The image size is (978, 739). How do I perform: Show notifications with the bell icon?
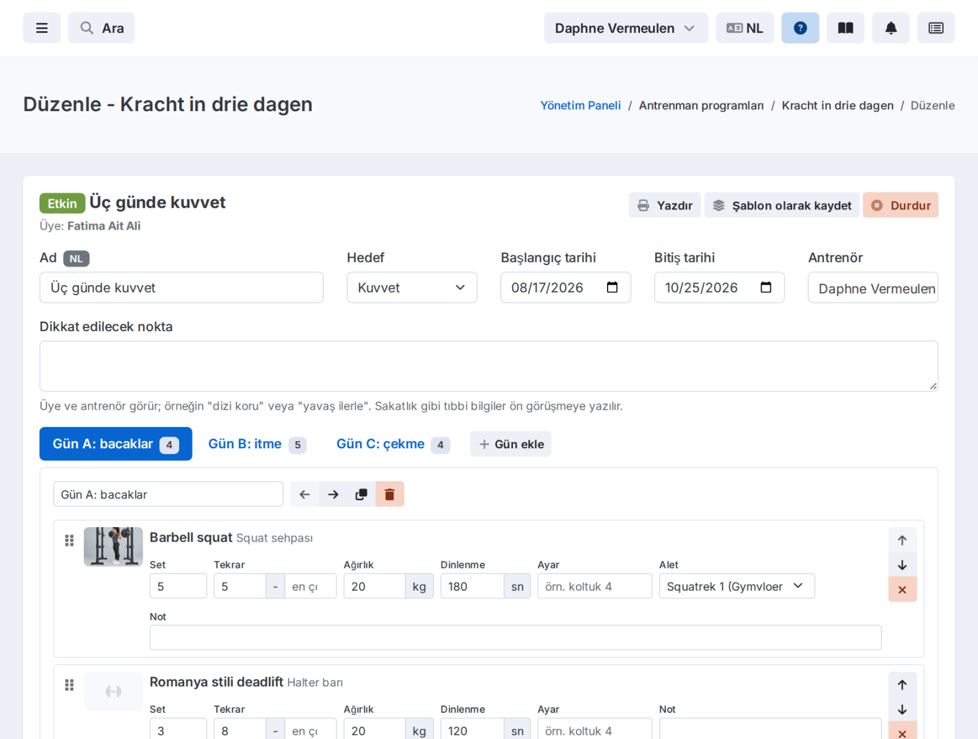pyautogui.click(x=891, y=28)
